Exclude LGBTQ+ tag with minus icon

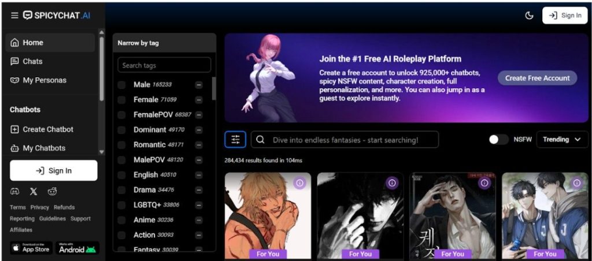tap(199, 205)
